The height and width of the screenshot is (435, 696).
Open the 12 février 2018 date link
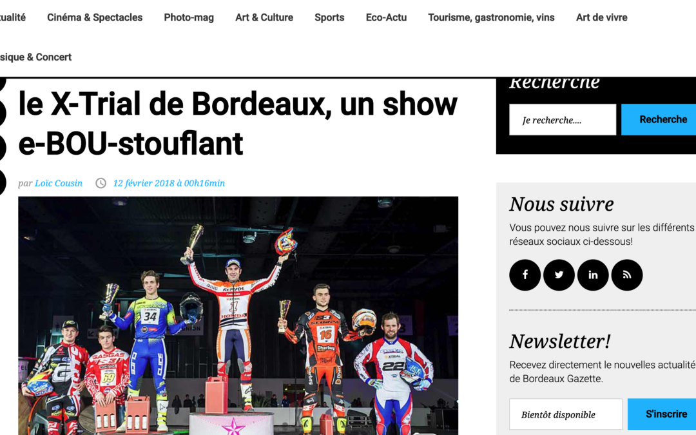(169, 183)
